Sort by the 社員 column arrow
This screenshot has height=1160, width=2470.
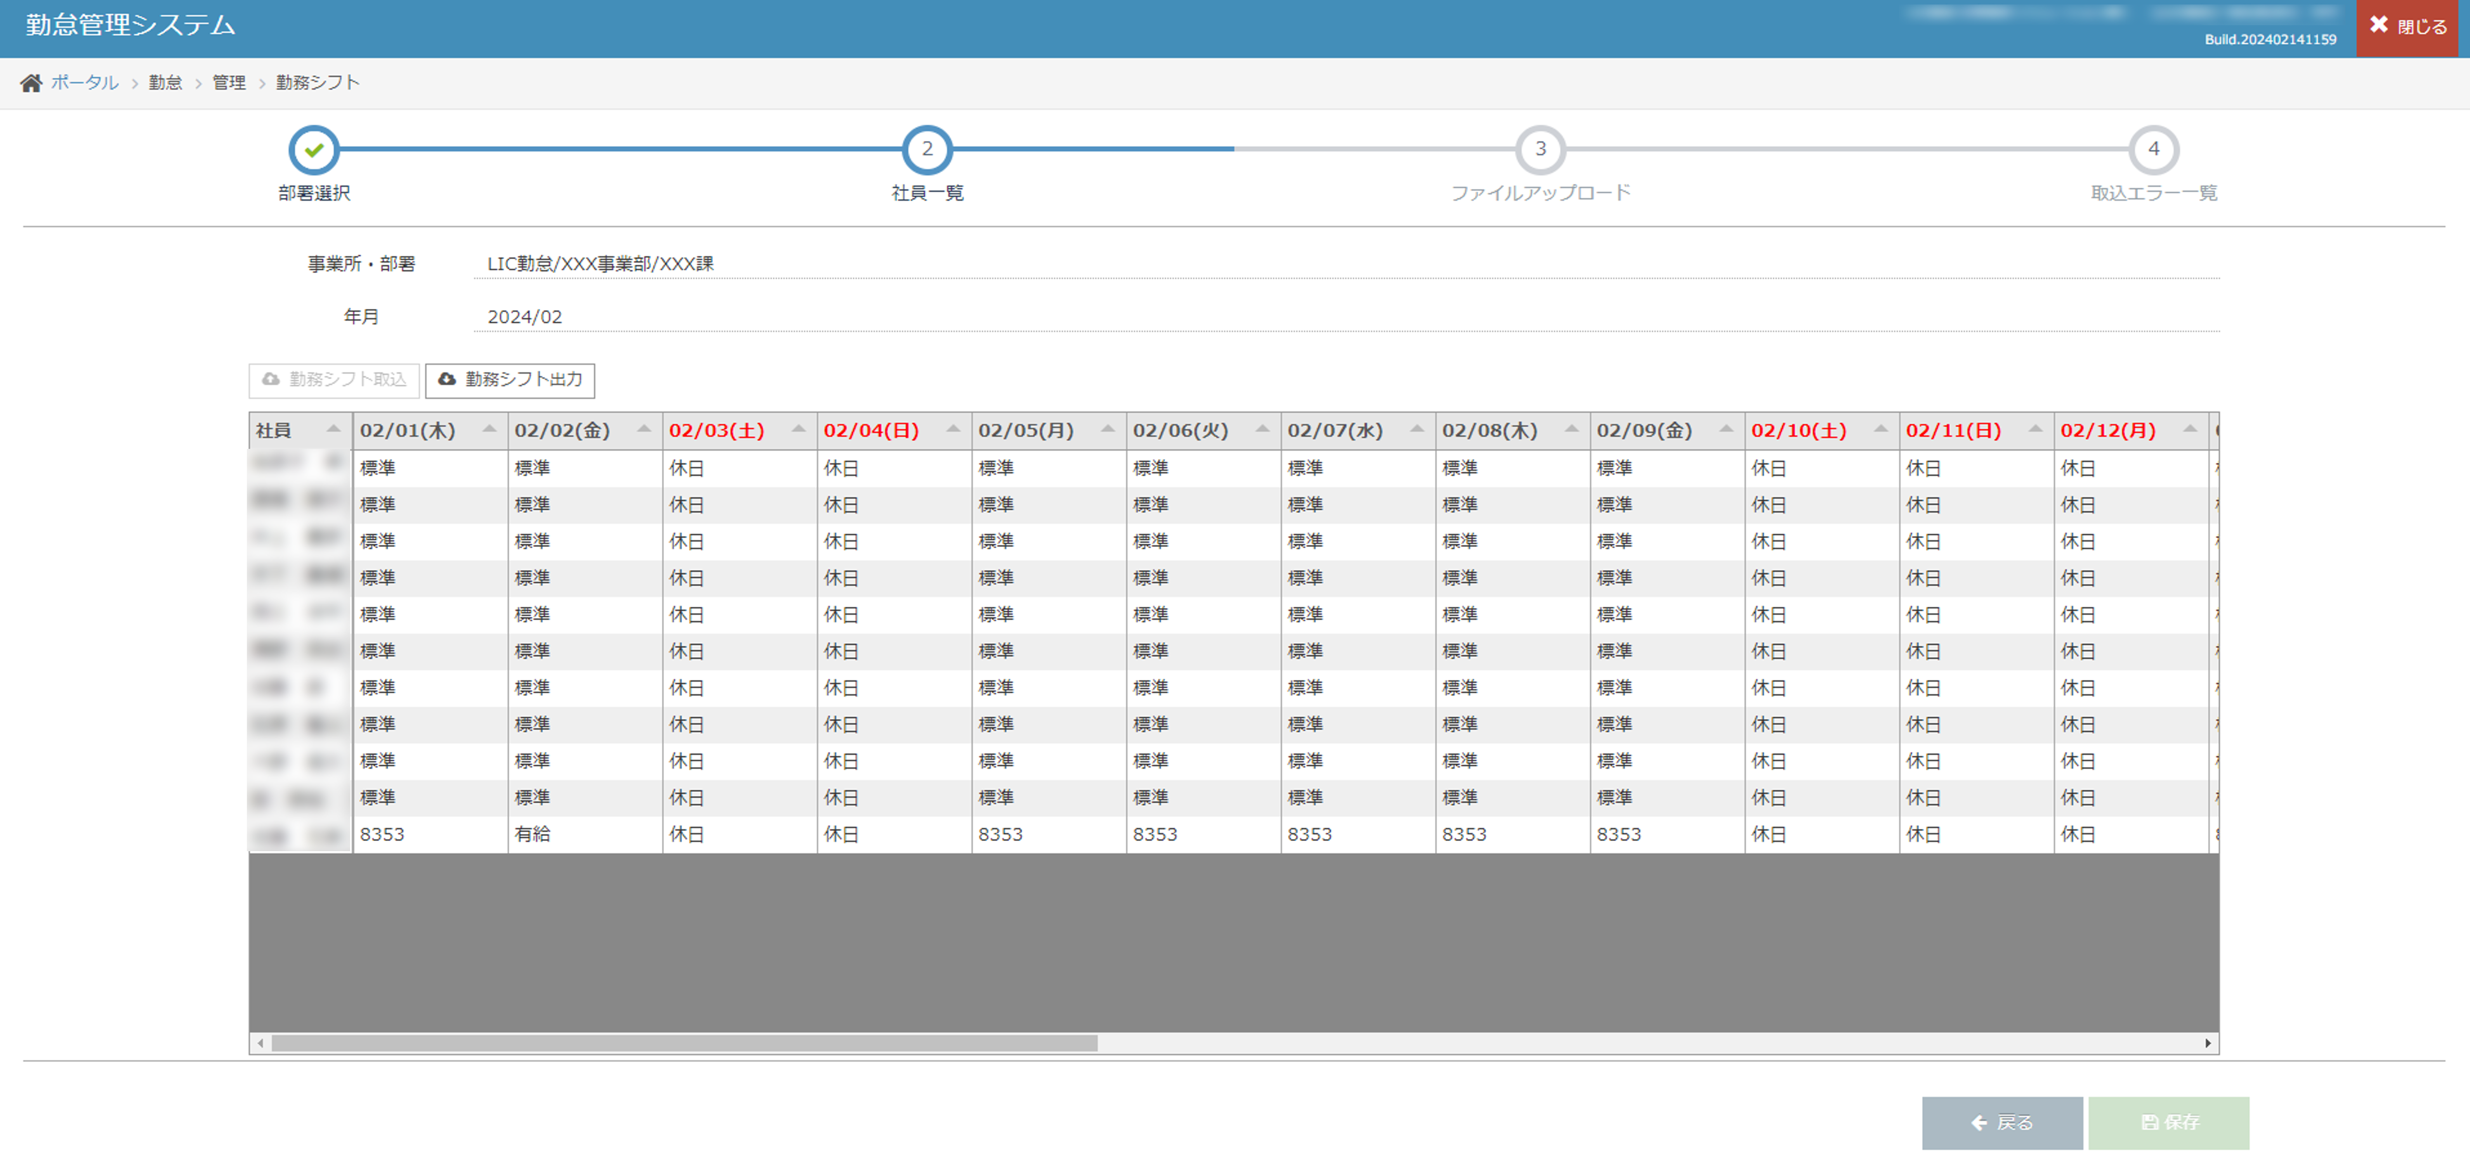click(x=334, y=429)
